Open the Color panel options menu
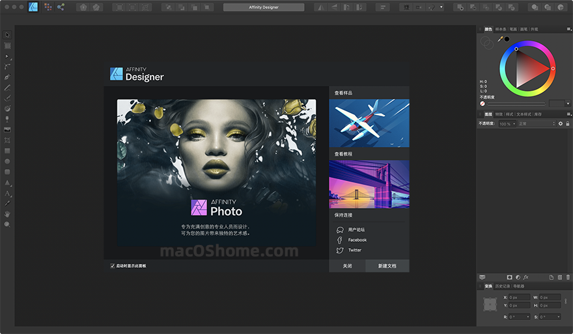Image resolution: width=573 pixels, height=334 pixels. 568,29
